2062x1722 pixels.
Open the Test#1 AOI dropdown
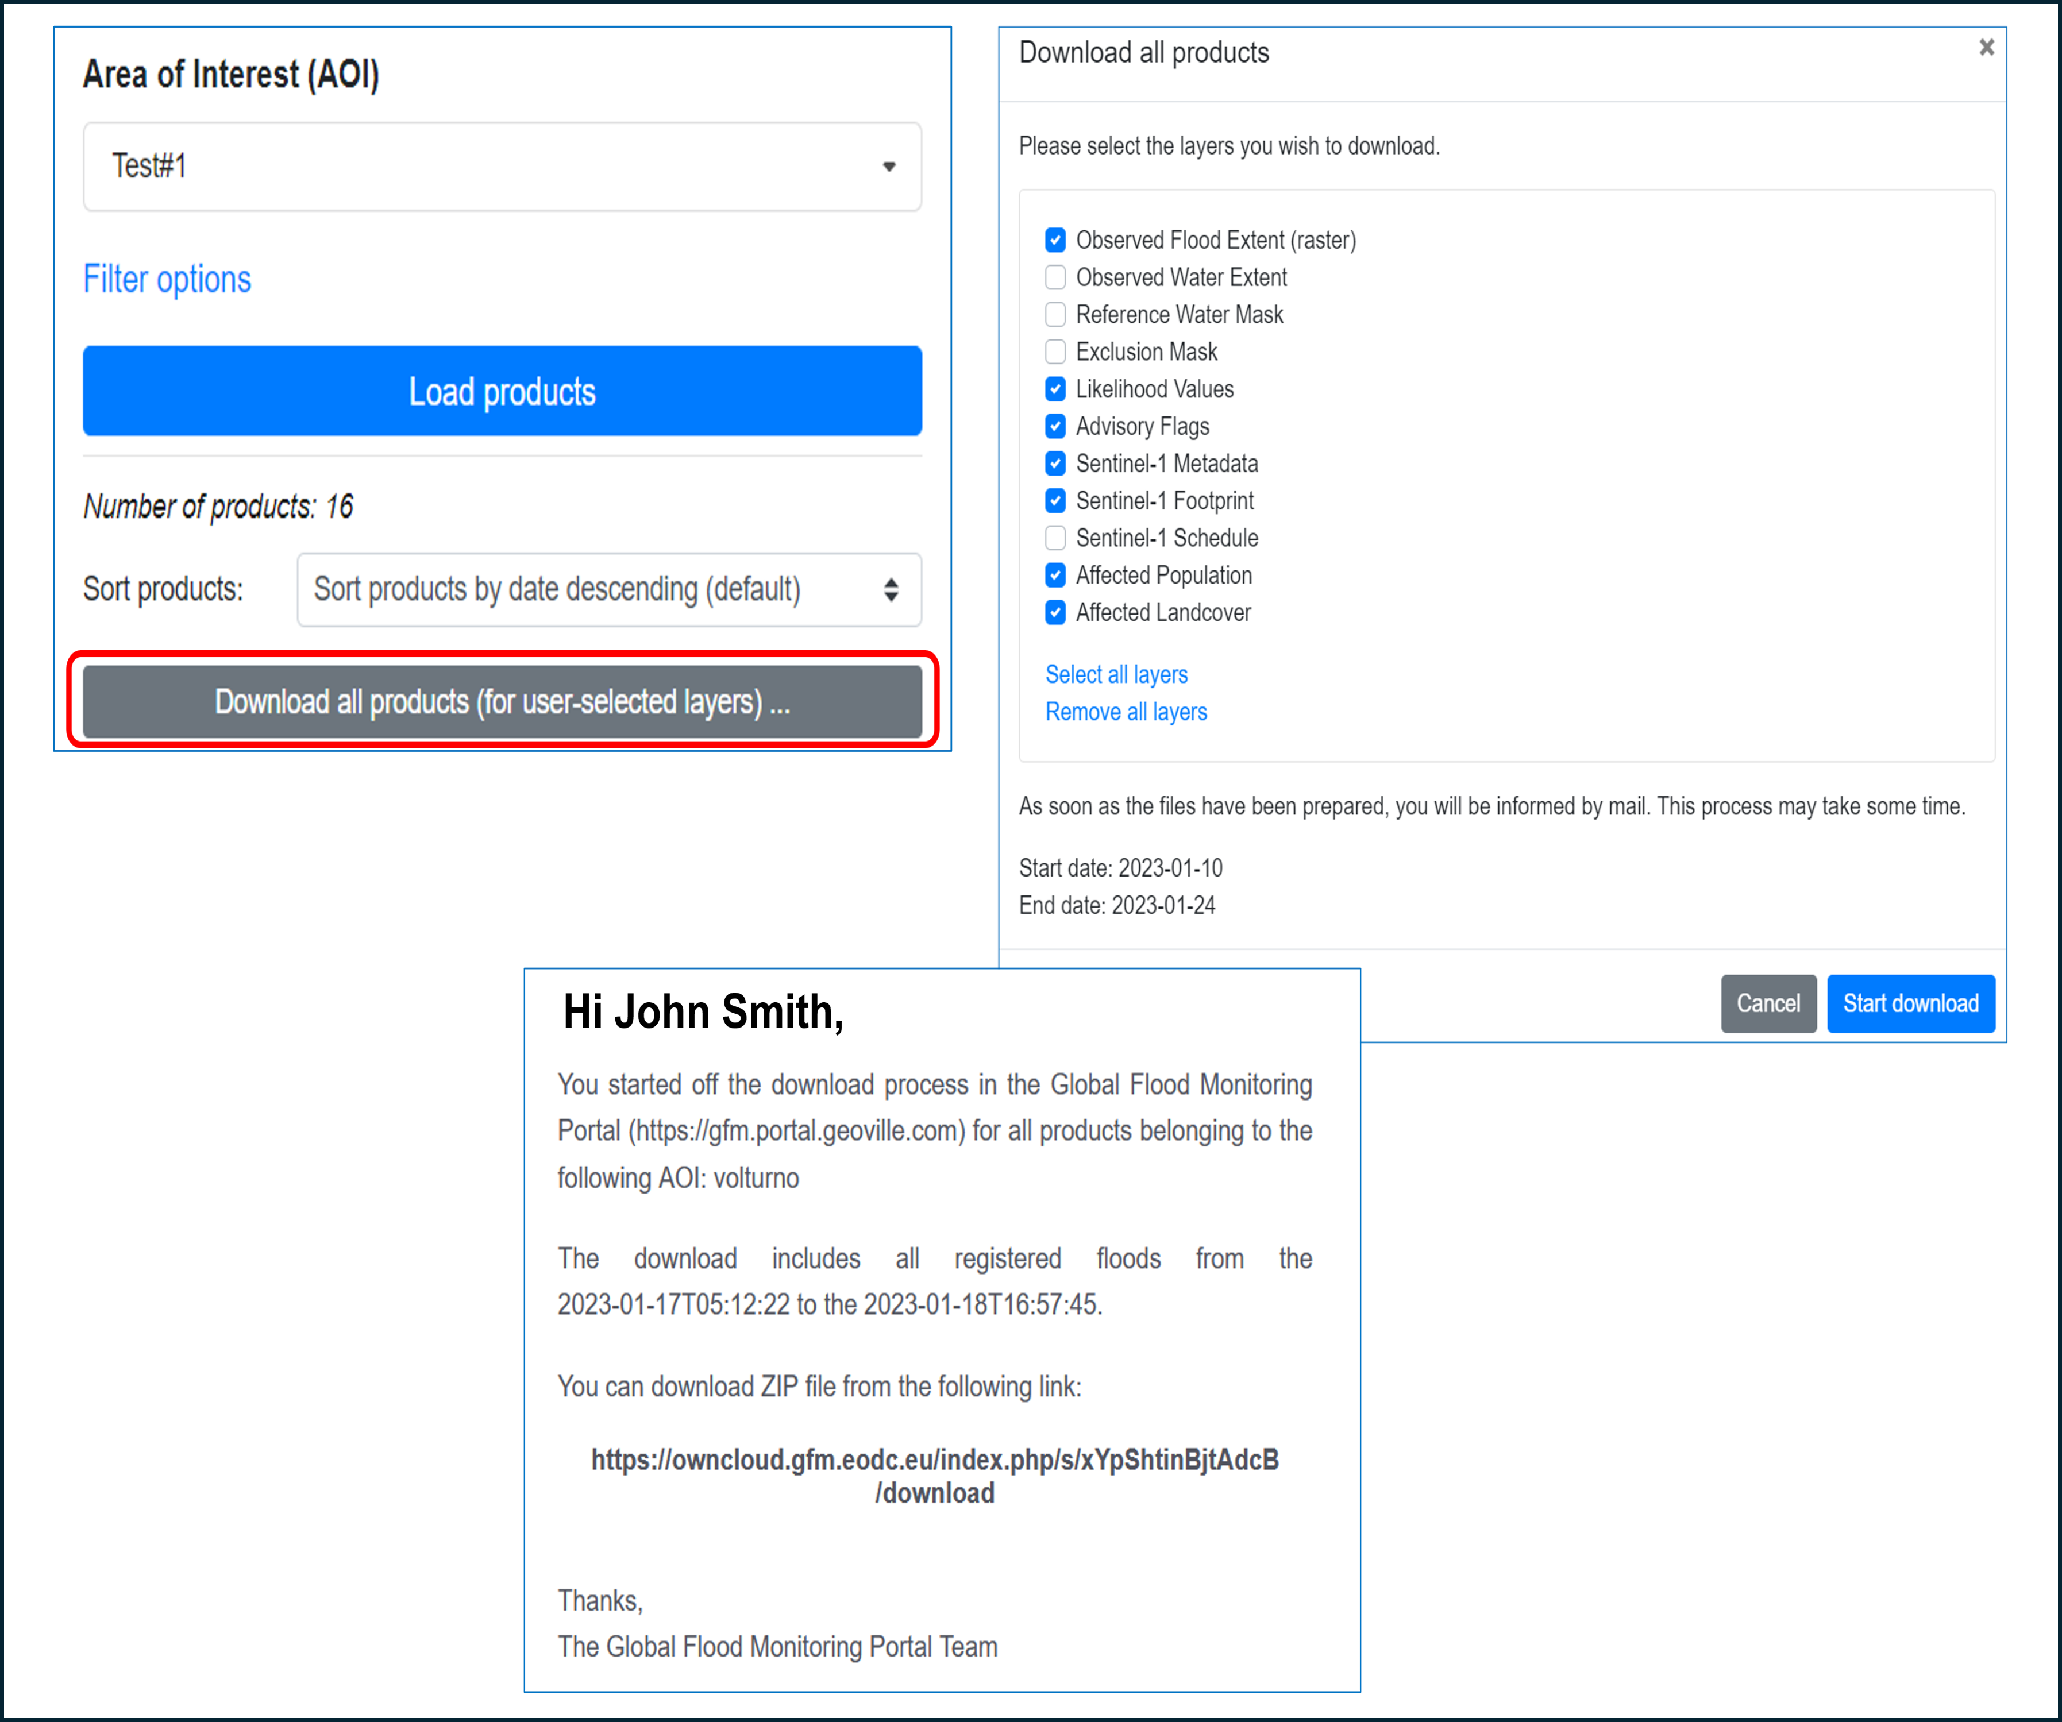tap(502, 167)
